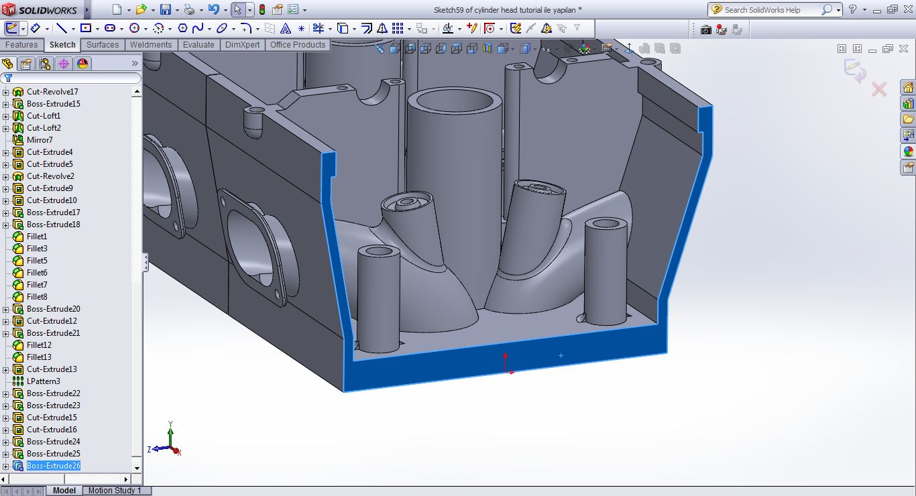
Task: Open the PropertyManager panel tab icon
Action: [26, 64]
